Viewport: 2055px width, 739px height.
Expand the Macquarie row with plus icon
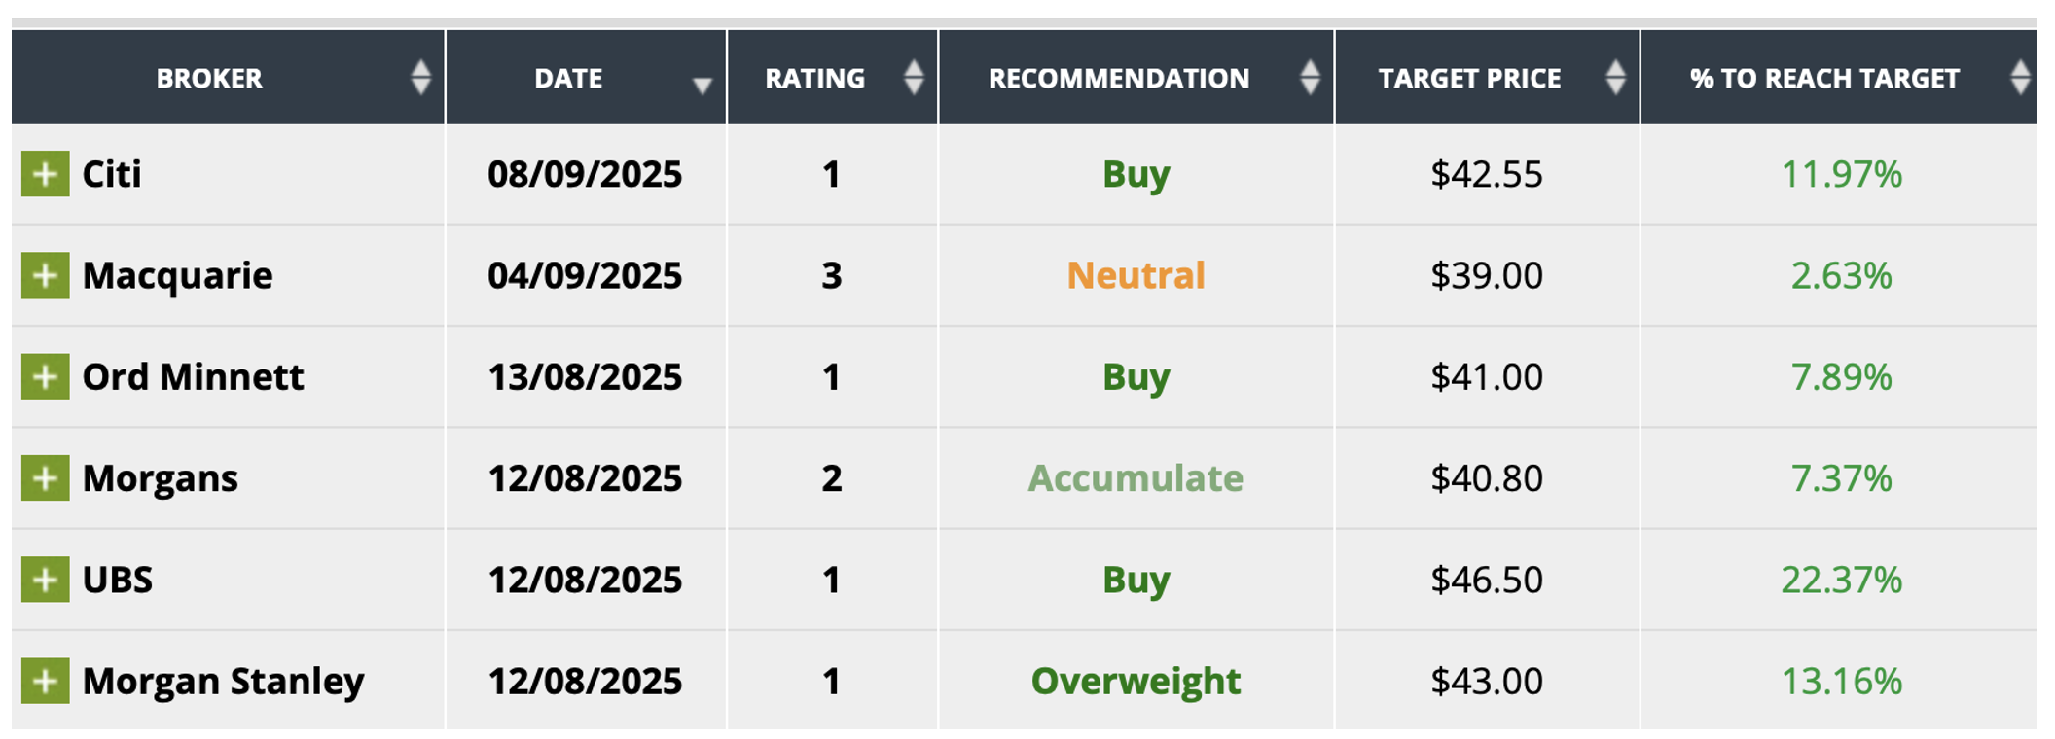click(x=45, y=275)
